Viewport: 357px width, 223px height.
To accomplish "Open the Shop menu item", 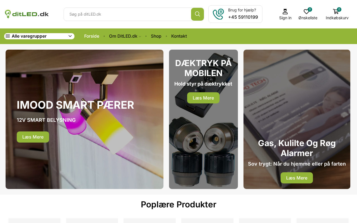I will [x=156, y=36].
